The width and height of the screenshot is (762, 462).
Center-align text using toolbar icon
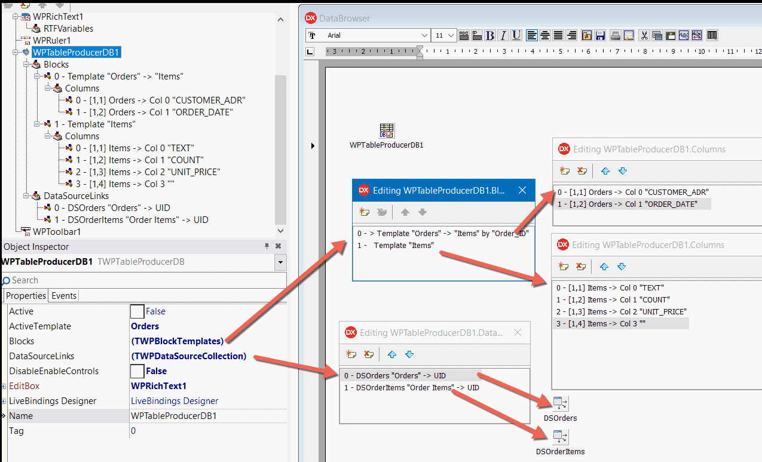[x=545, y=35]
